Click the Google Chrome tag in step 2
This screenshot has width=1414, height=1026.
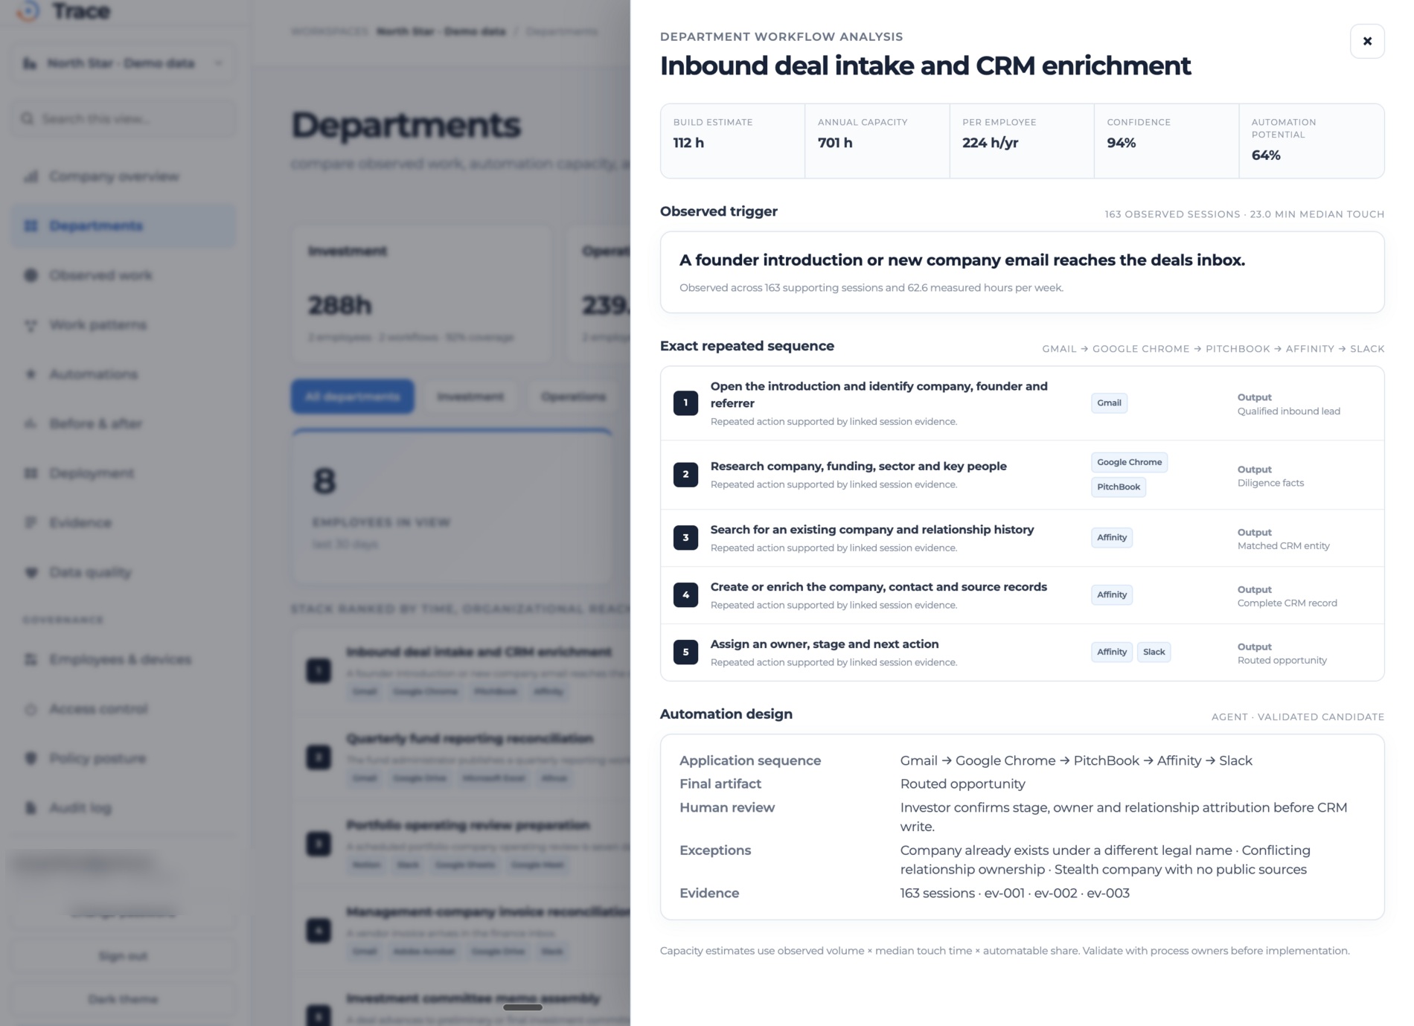(x=1129, y=462)
